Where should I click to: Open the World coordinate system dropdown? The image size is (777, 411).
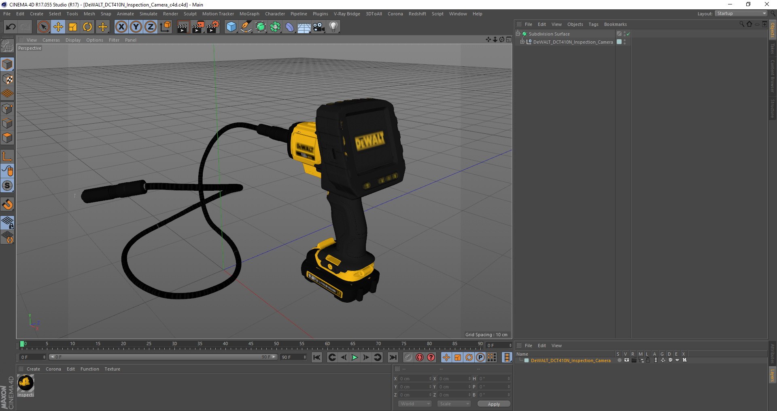[x=415, y=404]
